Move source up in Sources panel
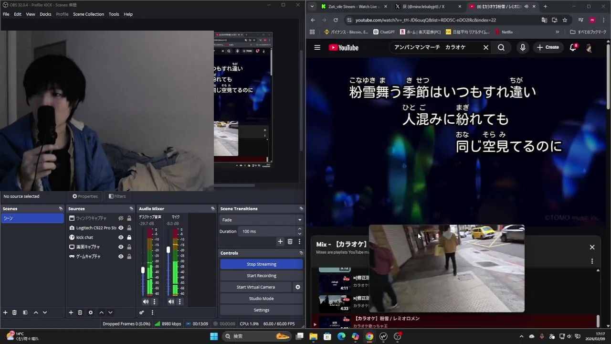611x344 pixels. tap(101, 312)
